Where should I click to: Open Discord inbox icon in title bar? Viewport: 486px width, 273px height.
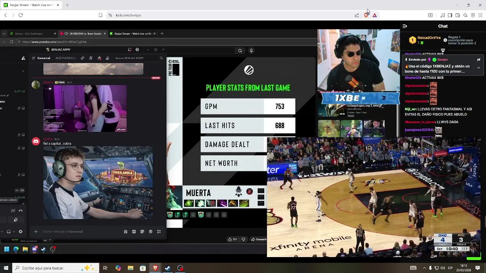coord(129,50)
